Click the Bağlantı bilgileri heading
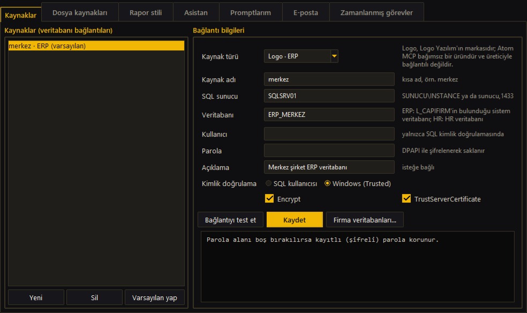Image resolution: width=527 pixels, height=313 pixels. pyautogui.click(x=219, y=30)
